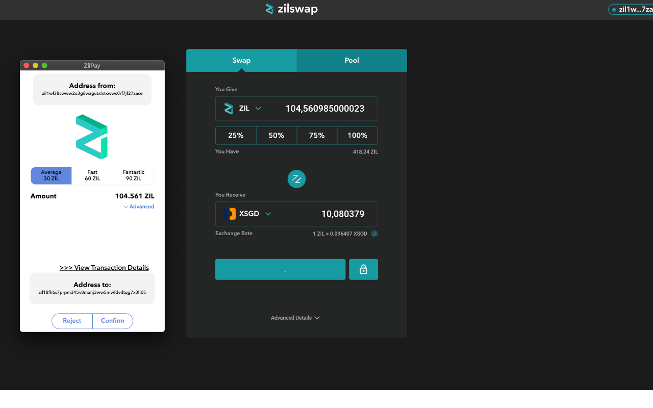653x408 pixels.
Task: Select 75% of balance
Action: click(x=317, y=136)
